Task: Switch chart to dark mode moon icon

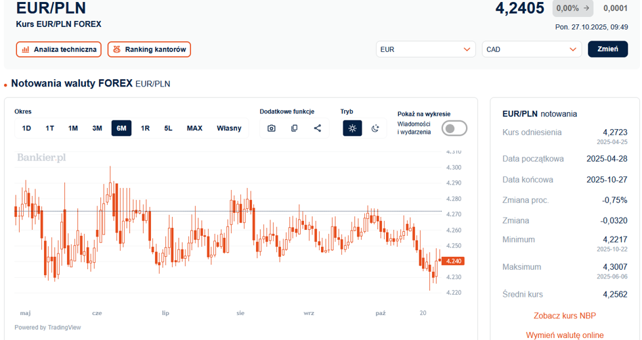Action: point(375,128)
